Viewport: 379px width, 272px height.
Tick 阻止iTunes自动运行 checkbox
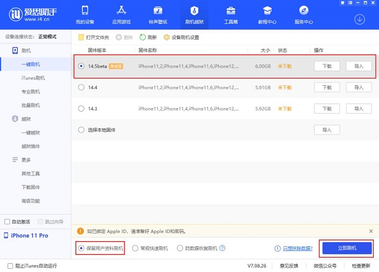8,265
